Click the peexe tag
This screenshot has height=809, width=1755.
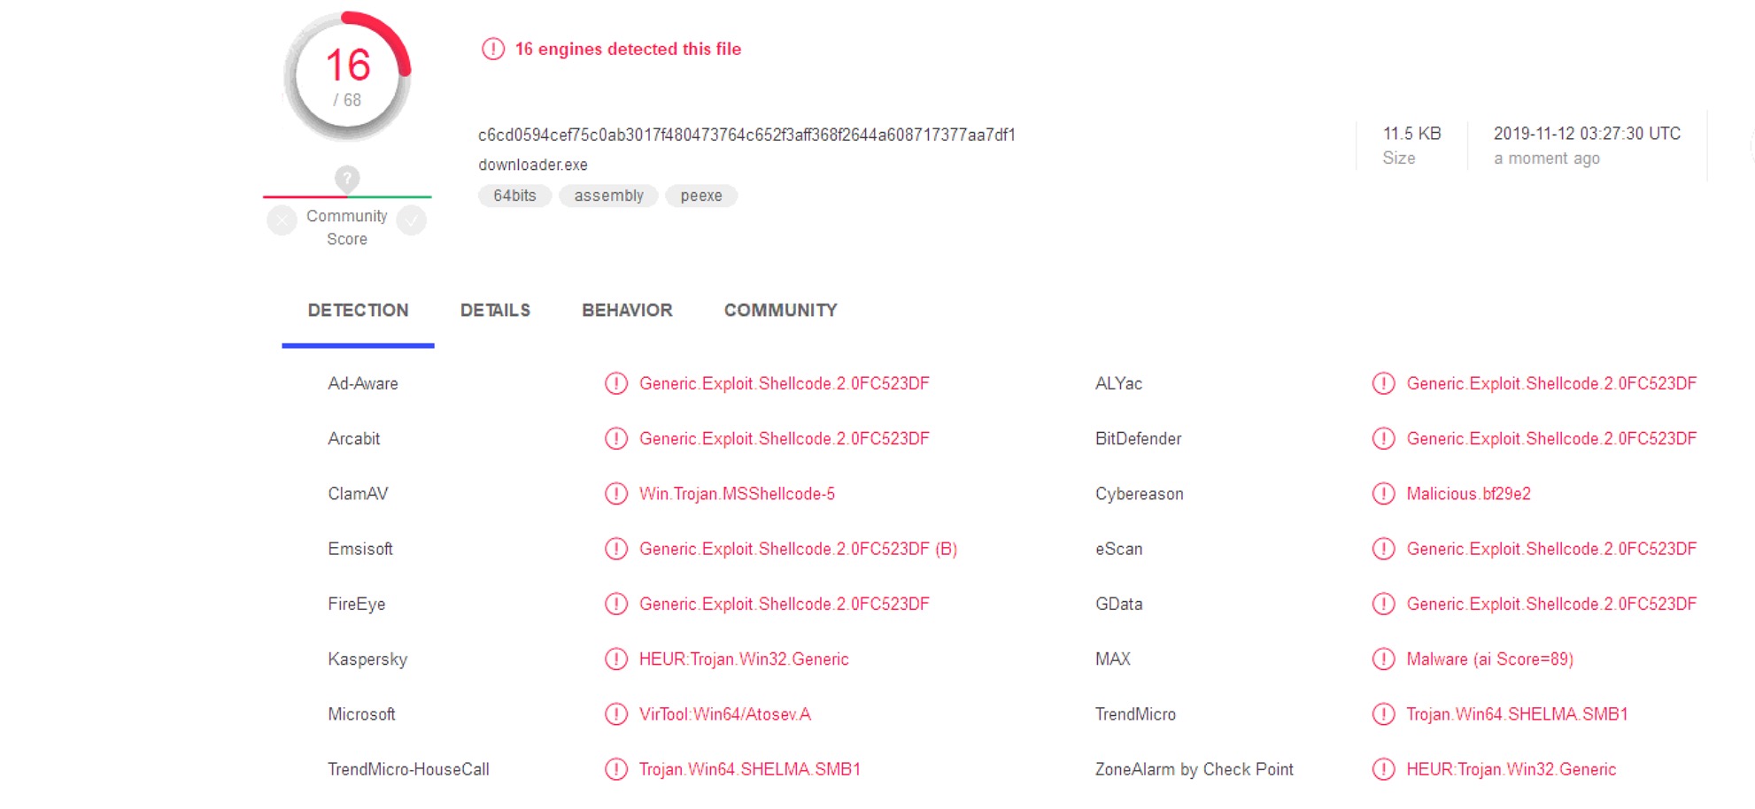click(x=701, y=196)
